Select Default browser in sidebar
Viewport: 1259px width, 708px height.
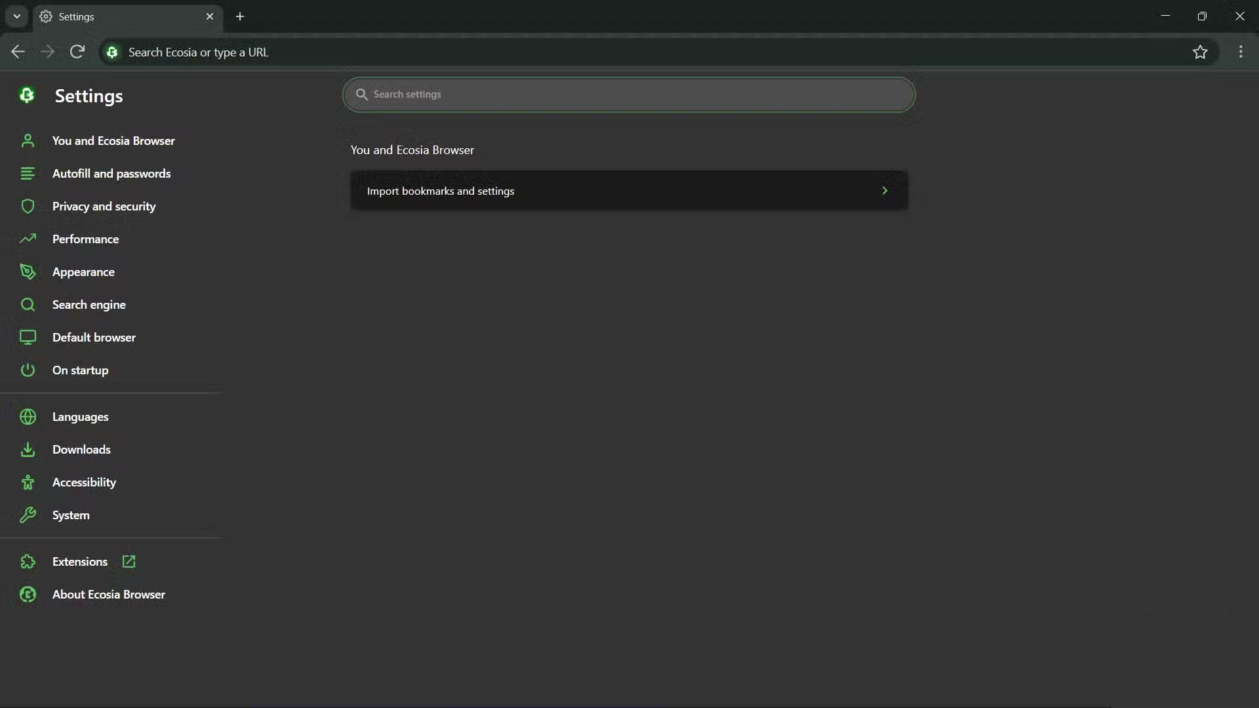tap(94, 338)
